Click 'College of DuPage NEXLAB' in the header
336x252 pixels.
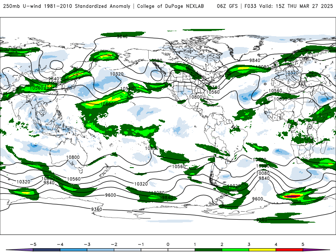pyautogui.click(x=171, y=6)
